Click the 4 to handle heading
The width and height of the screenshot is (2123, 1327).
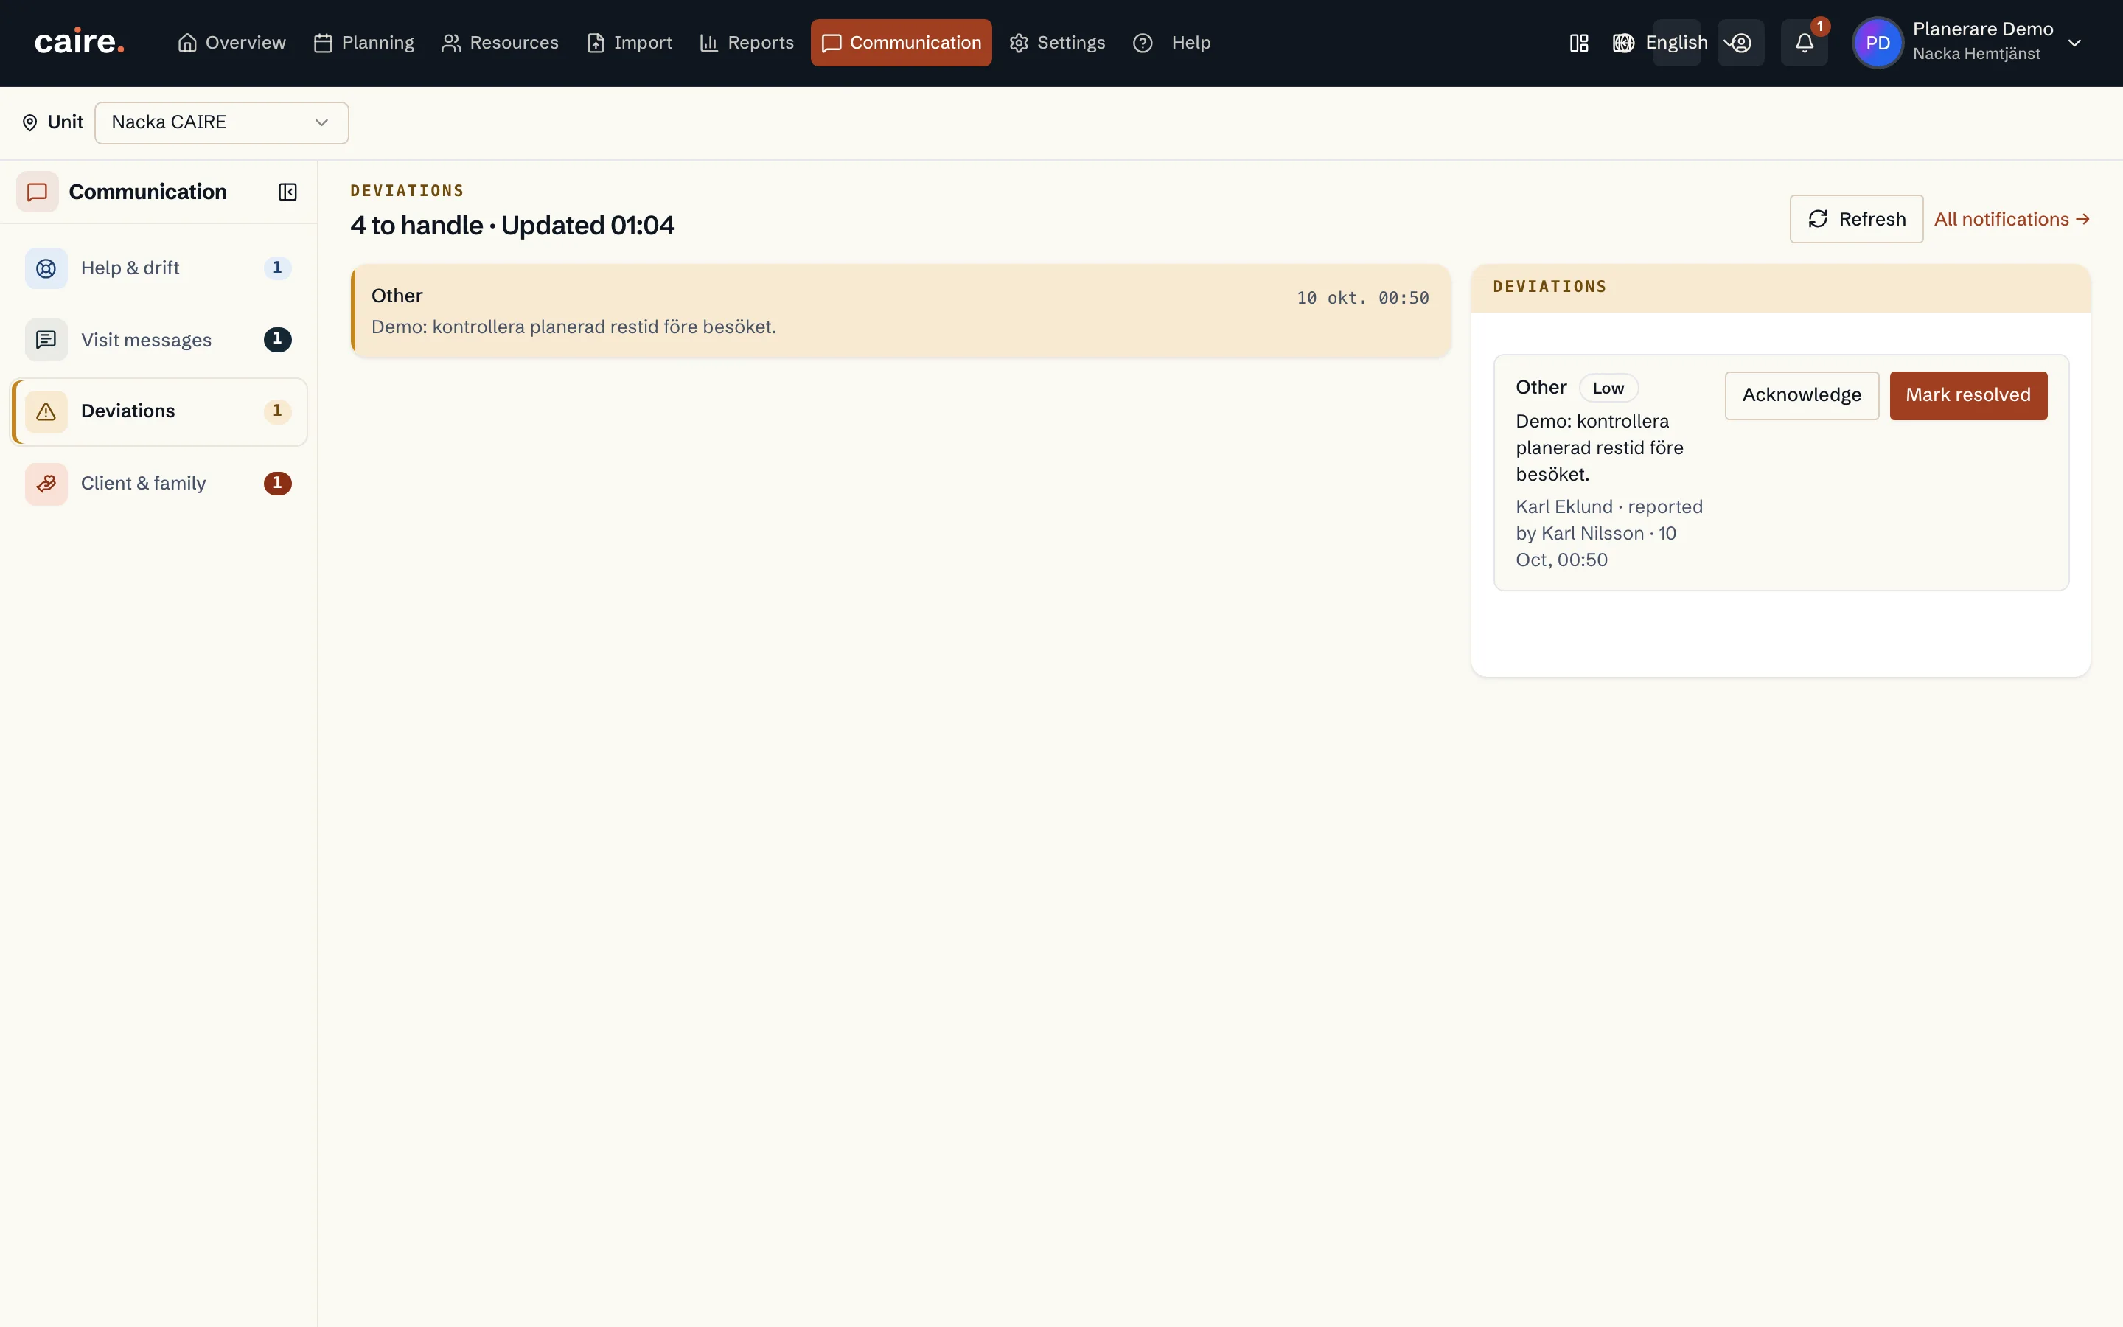(x=512, y=226)
